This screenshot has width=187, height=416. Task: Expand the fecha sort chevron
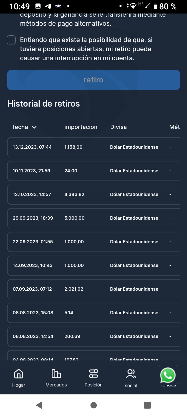[34, 127]
